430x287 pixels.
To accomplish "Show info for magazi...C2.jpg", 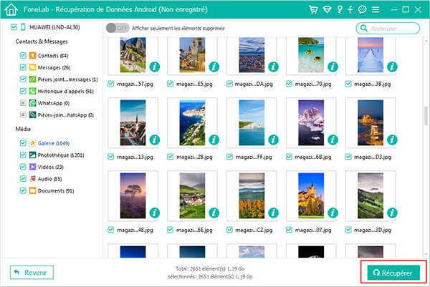I will (x=274, y=213).
